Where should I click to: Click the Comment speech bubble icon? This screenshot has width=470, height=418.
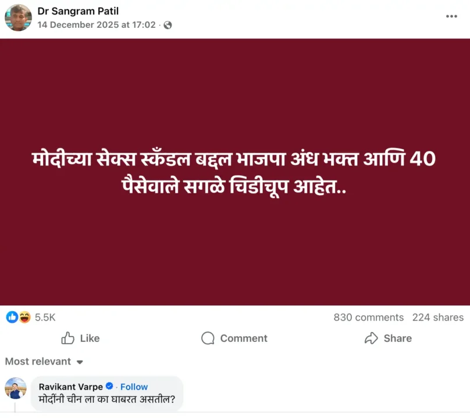pos(207,338)
